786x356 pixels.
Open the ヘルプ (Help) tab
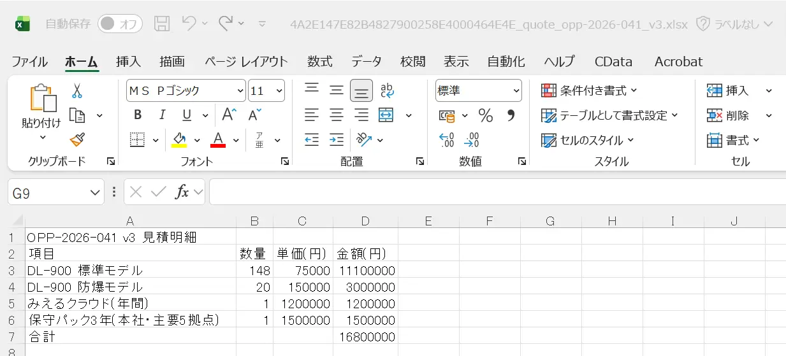coord(559,62)
